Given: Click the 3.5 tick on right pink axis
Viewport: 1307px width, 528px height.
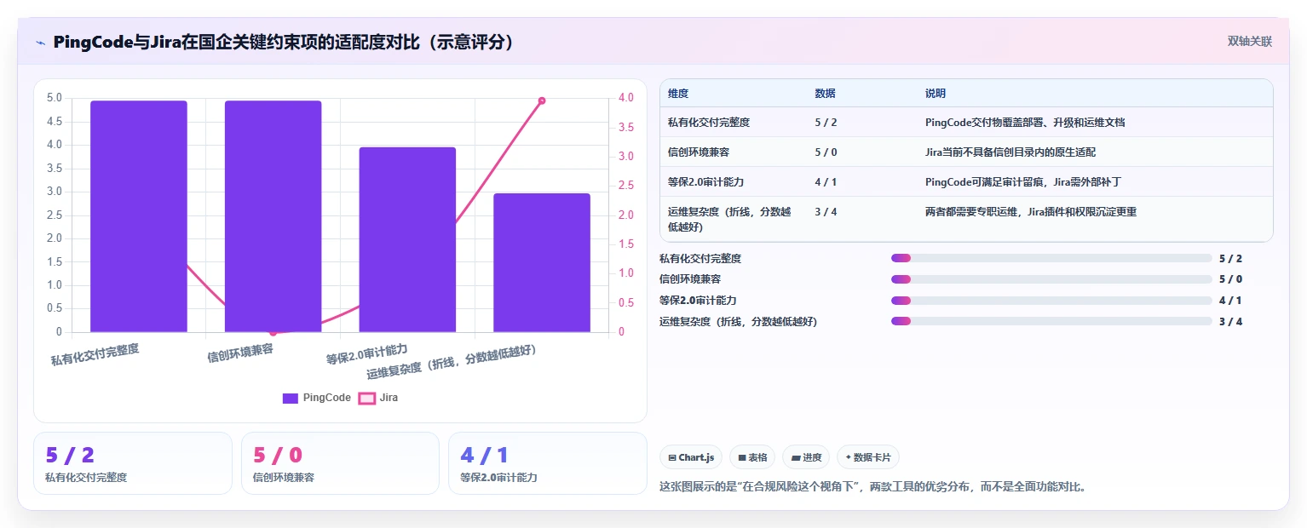Looking at the screenshot, I should click(x=625, y=127).
